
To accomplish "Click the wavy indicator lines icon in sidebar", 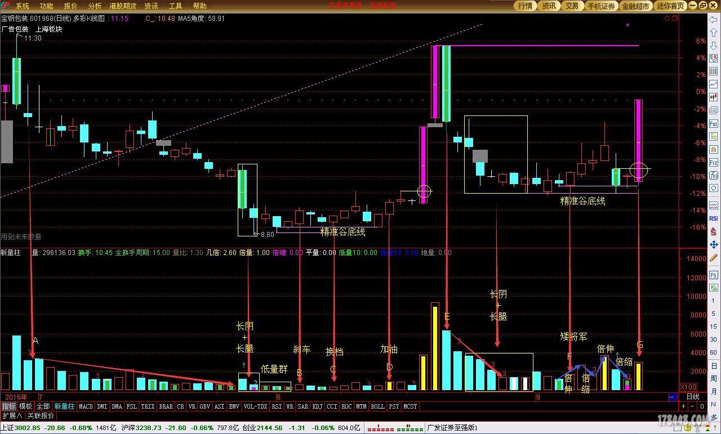I will (713, 205).
